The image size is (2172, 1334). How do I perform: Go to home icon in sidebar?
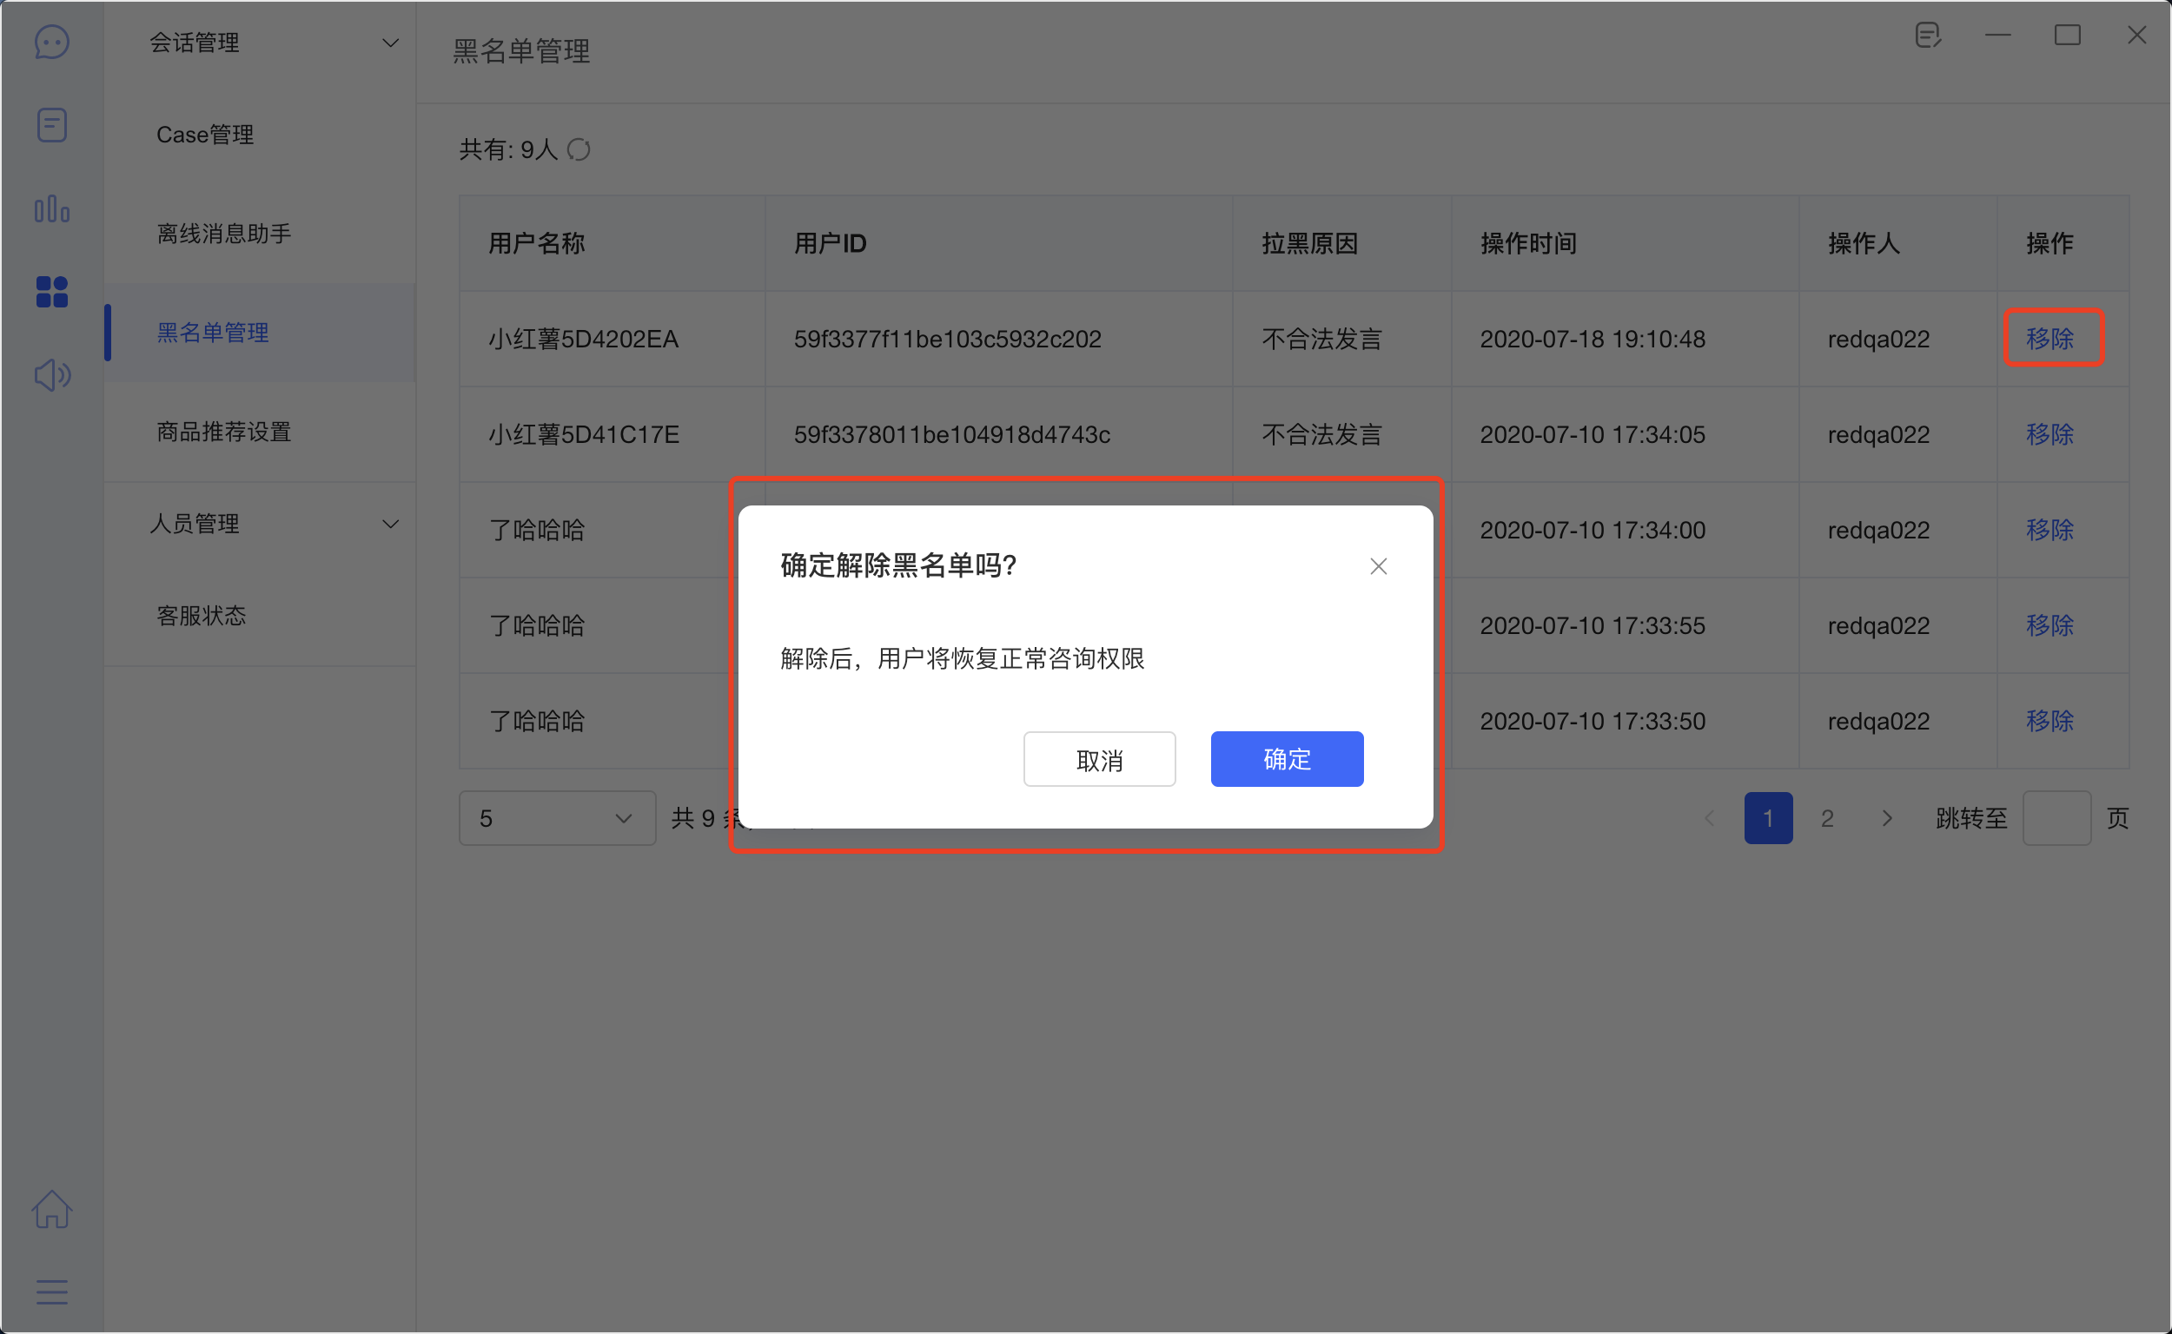[51, 1209]
